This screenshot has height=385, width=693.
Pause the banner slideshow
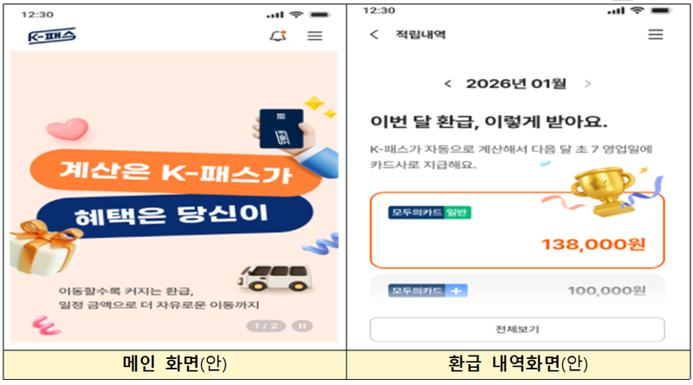tap(302, 326)
